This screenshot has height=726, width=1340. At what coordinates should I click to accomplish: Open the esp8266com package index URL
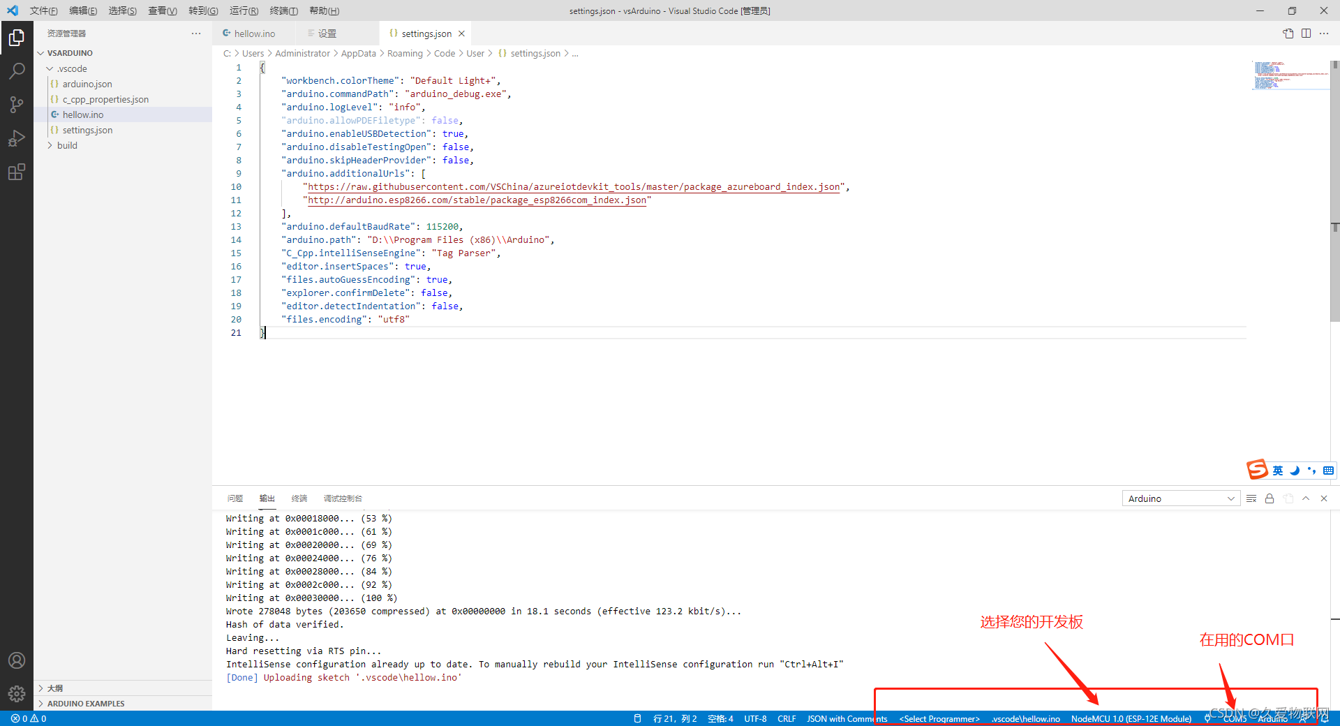(477, 200)
